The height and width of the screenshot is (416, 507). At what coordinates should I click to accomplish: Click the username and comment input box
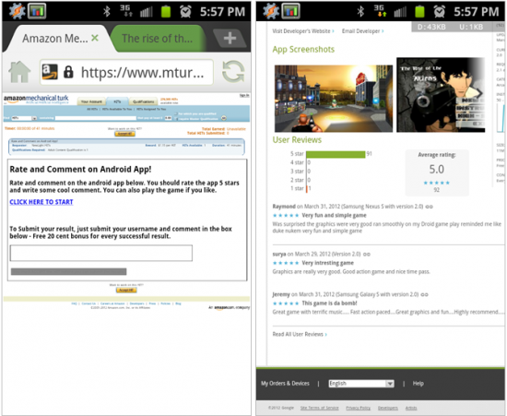click(x=101, y=253)
